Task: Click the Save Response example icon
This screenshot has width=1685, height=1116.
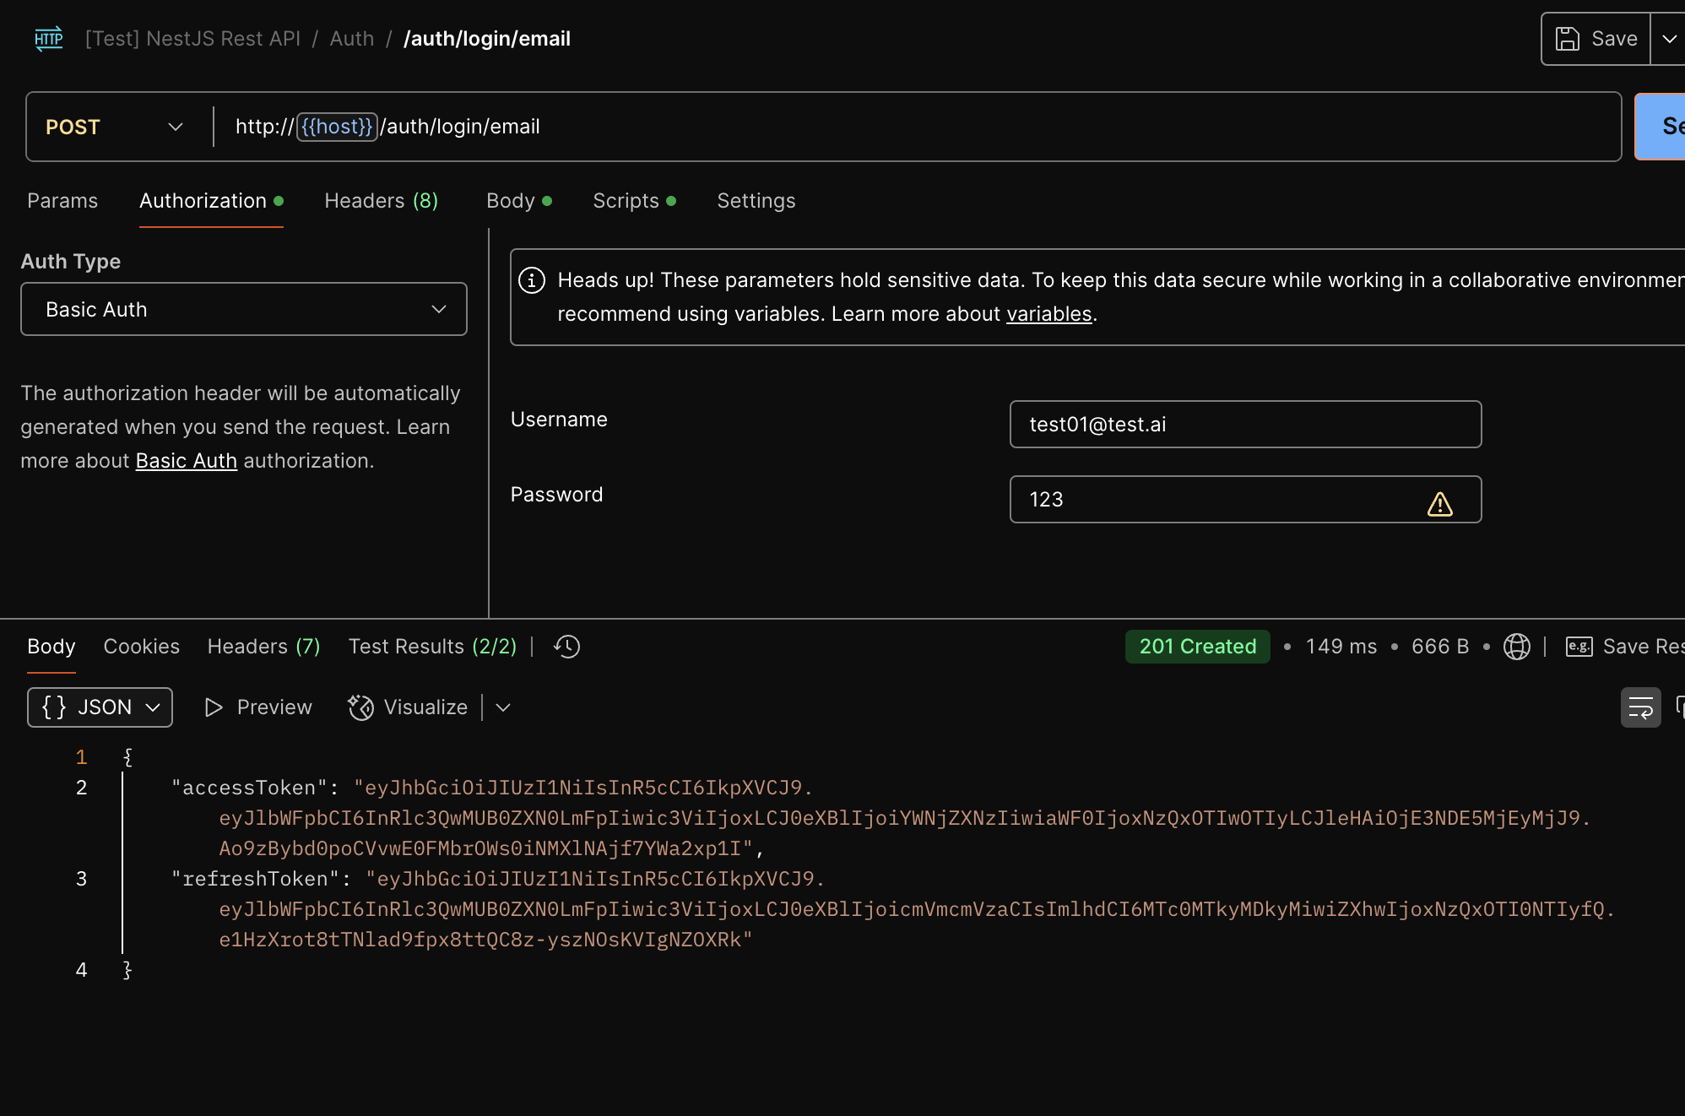Action: tap(1579, 647)
